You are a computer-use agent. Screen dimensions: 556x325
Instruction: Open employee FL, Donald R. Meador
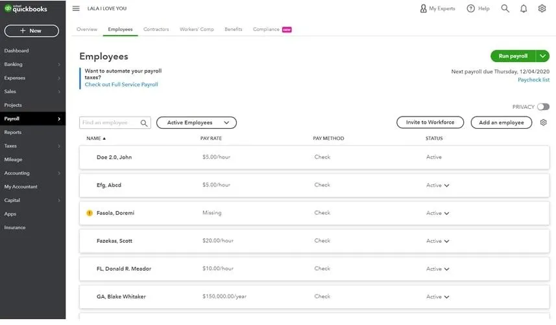click(x=124, y=269)
